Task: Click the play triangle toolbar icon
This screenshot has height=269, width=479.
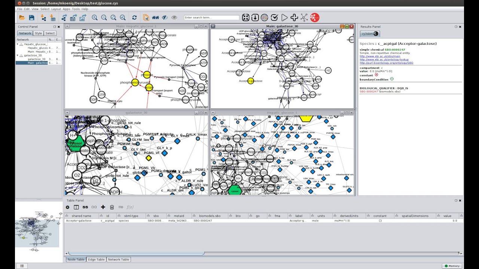Action: (x=284, y=18)
